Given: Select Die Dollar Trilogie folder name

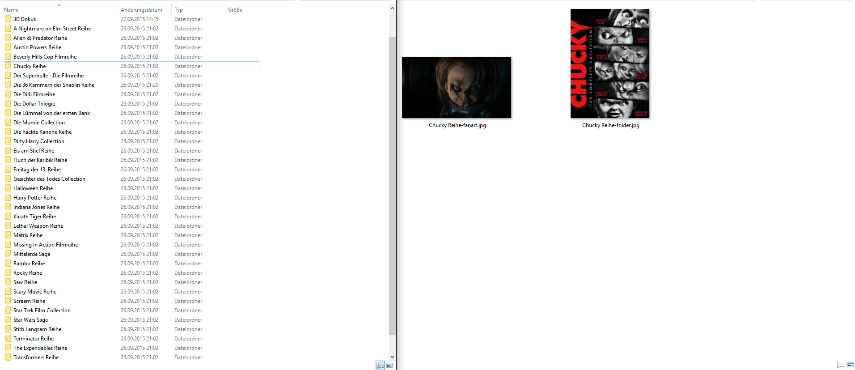Looking at the screenshot, I should [34, 104].
